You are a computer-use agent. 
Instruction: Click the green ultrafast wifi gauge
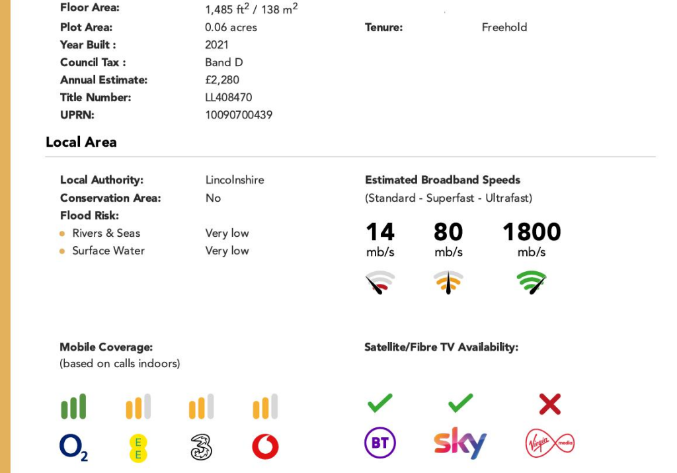[x=531, y=282]
